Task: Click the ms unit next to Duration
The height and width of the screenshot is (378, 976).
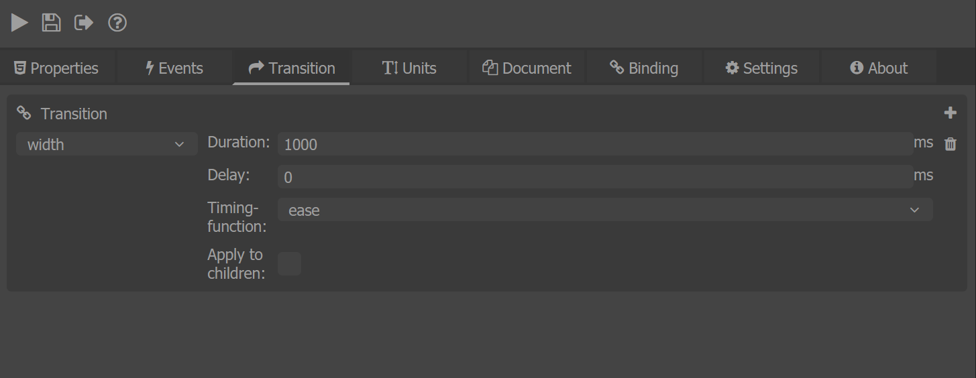Action: [923, 142]
